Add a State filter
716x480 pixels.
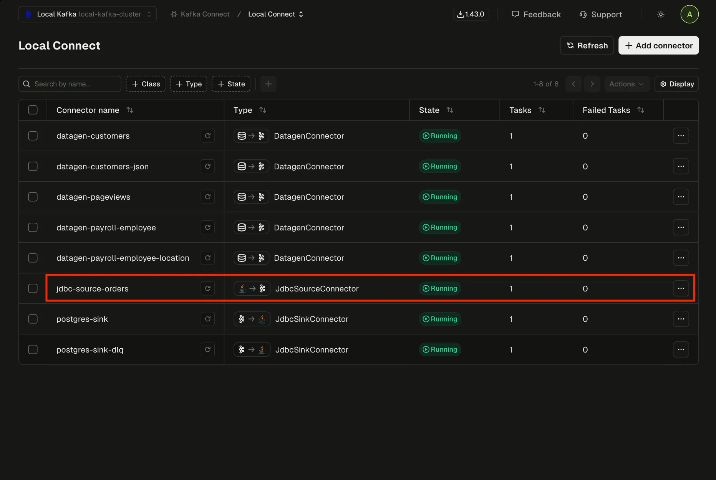pyautogui.click(x=230, y=84)
